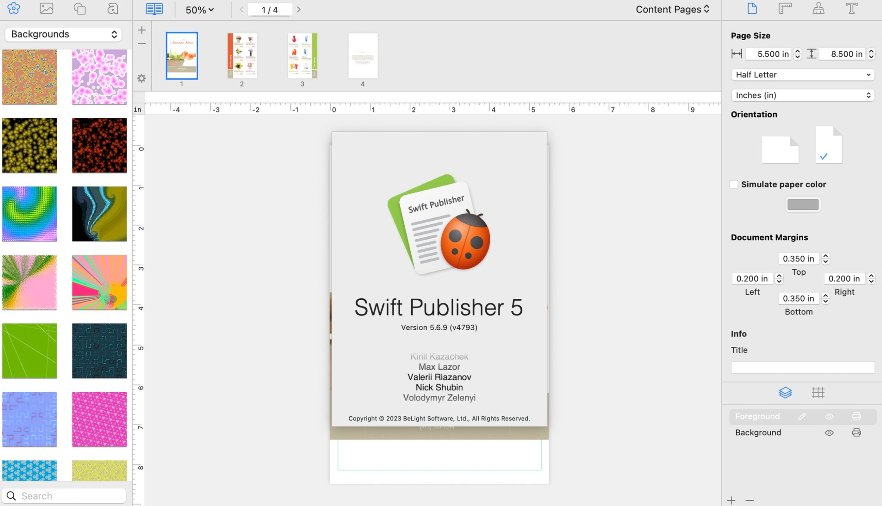Click page height stepper arrows
The image size is (882, 506).
point(871,54)
